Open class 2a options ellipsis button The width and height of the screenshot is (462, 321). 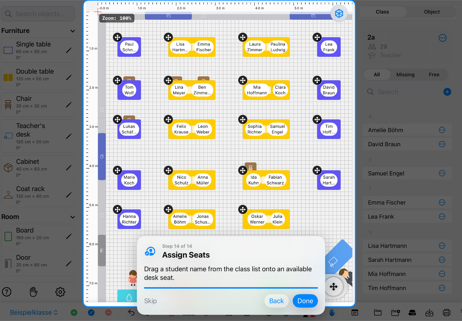point(443,38)
